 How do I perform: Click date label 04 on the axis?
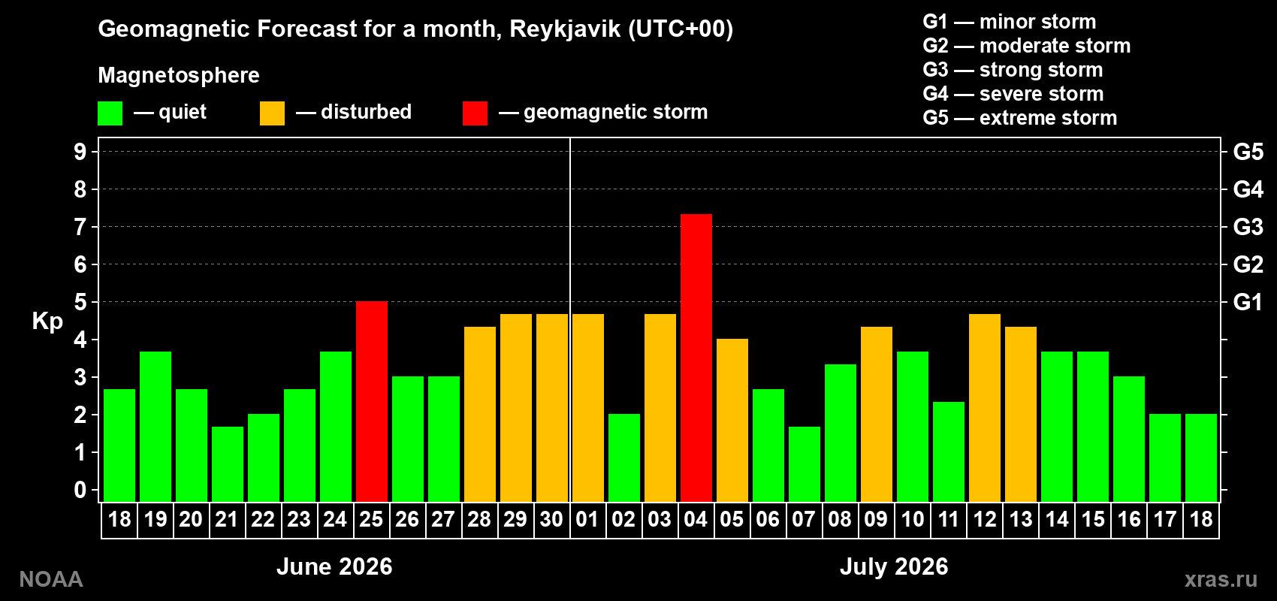click(x=696, y=519)
